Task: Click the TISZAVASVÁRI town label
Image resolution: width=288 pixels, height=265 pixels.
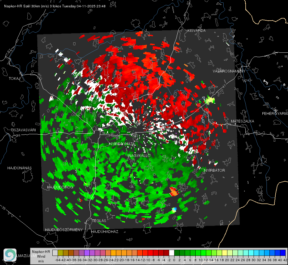Action: [x=23, y=130]
